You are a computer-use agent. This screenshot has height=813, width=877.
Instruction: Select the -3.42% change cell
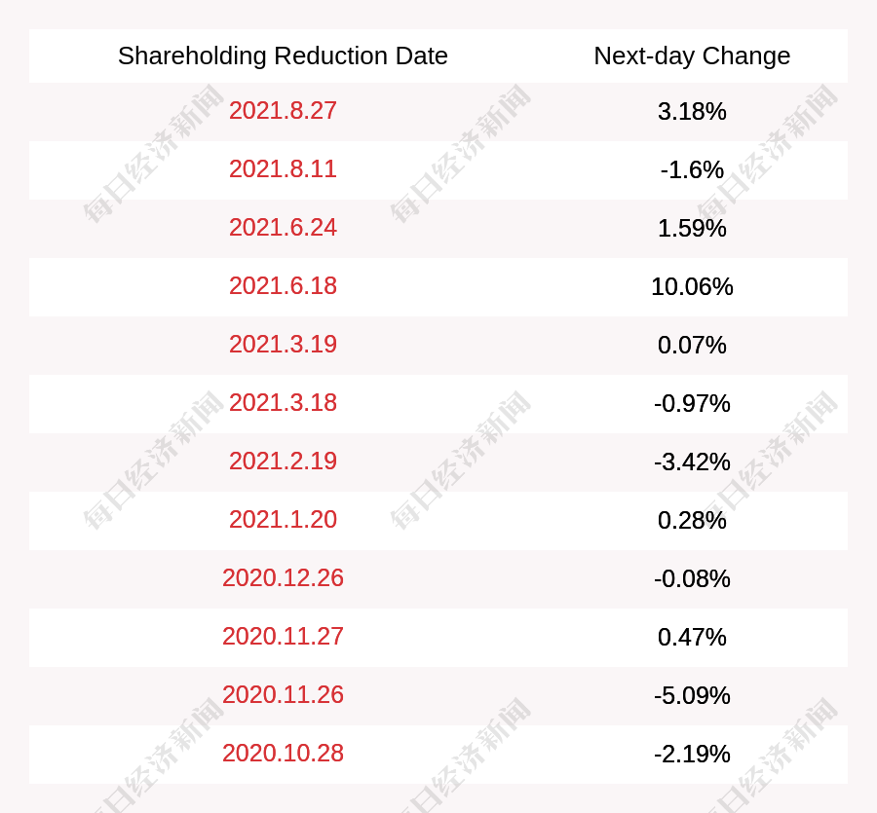pyautogui.click(x=692, y=462)
